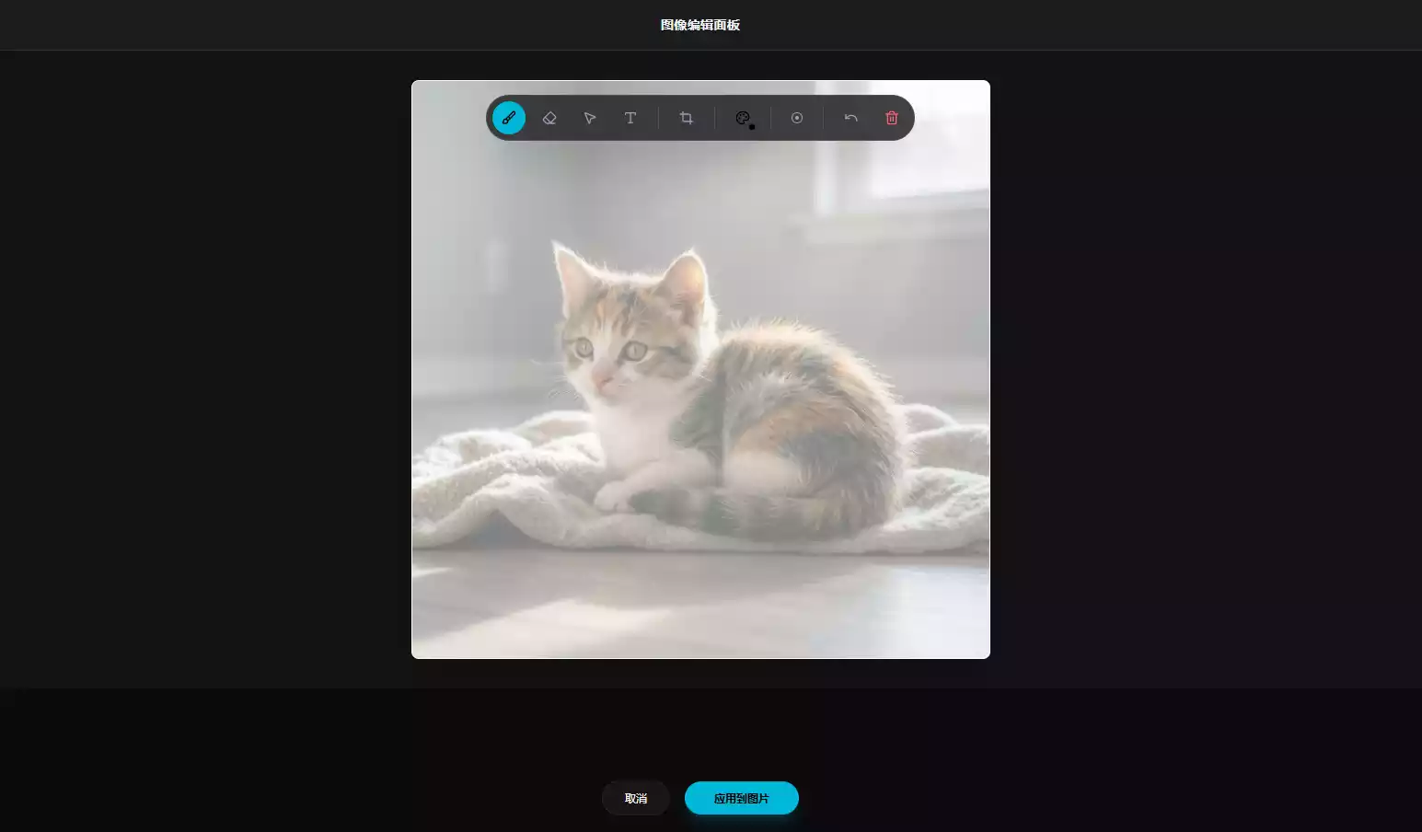Click the 图像编辑面板 panel title
The width and height of the screenshot is (1422, 832).
click(700, 25)
